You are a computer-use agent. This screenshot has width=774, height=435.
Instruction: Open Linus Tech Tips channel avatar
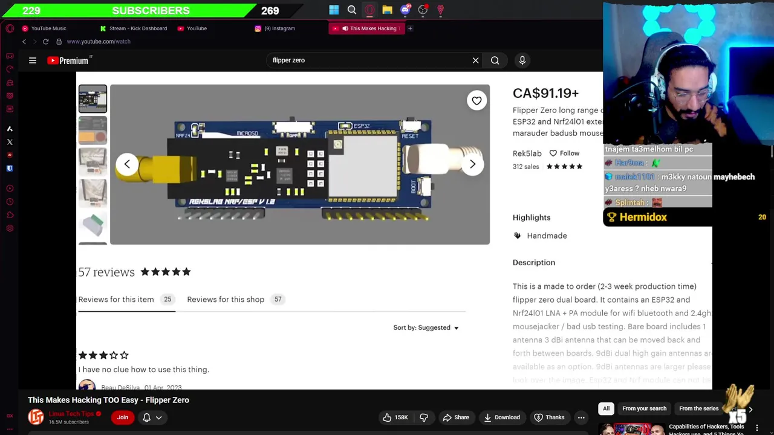click(x=36, y=417)
